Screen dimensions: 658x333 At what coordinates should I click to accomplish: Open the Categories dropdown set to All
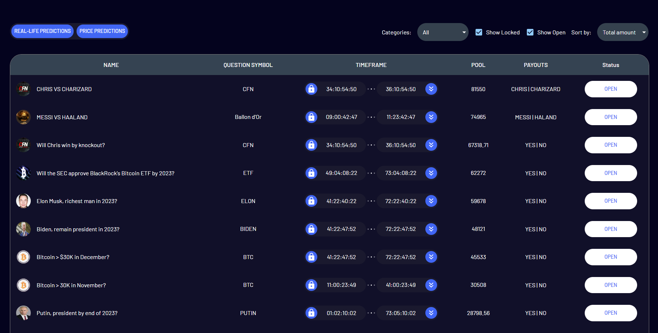[443, 32]
